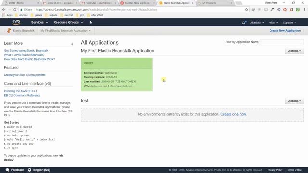Viewport: 308px width, 173px height.
Task: Bookmark this page with the star icon
Action: [x=247, y=10]
